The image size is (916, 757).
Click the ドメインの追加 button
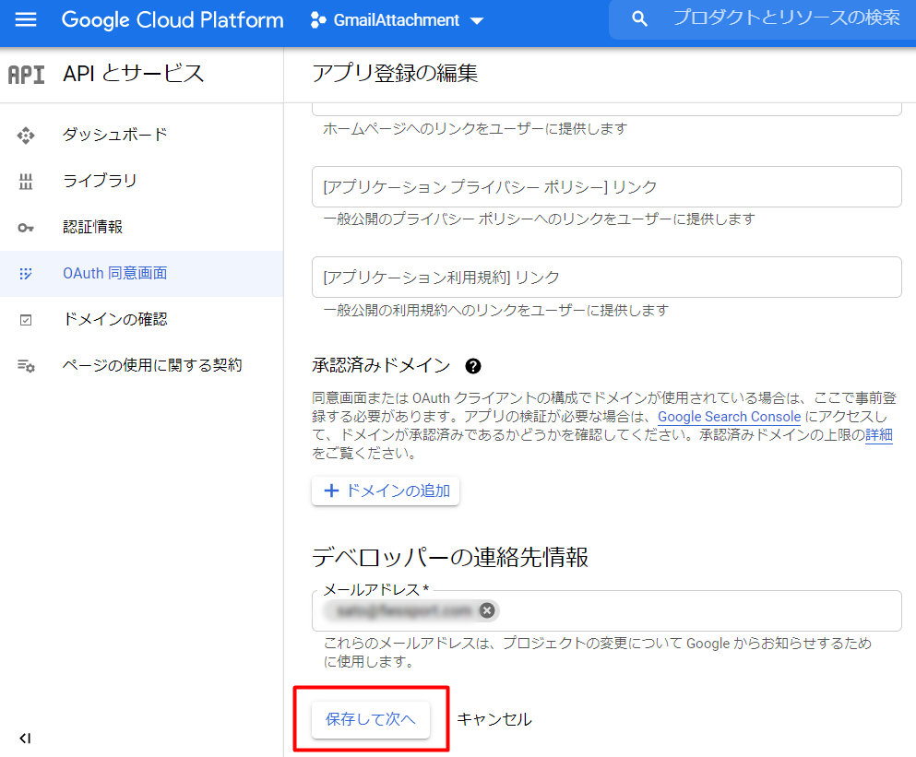386,491
